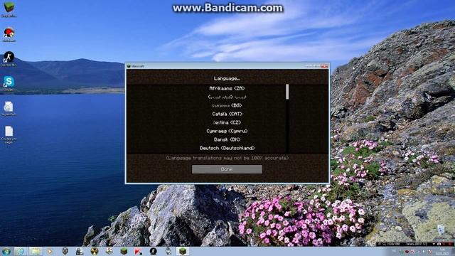455x256 pixels.
Task: Click the yellow radiation symbol taskbar icon
Action: 95,251
